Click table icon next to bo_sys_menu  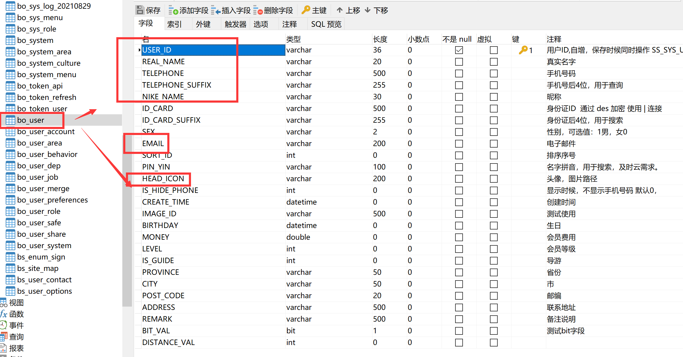click(10, 18)
